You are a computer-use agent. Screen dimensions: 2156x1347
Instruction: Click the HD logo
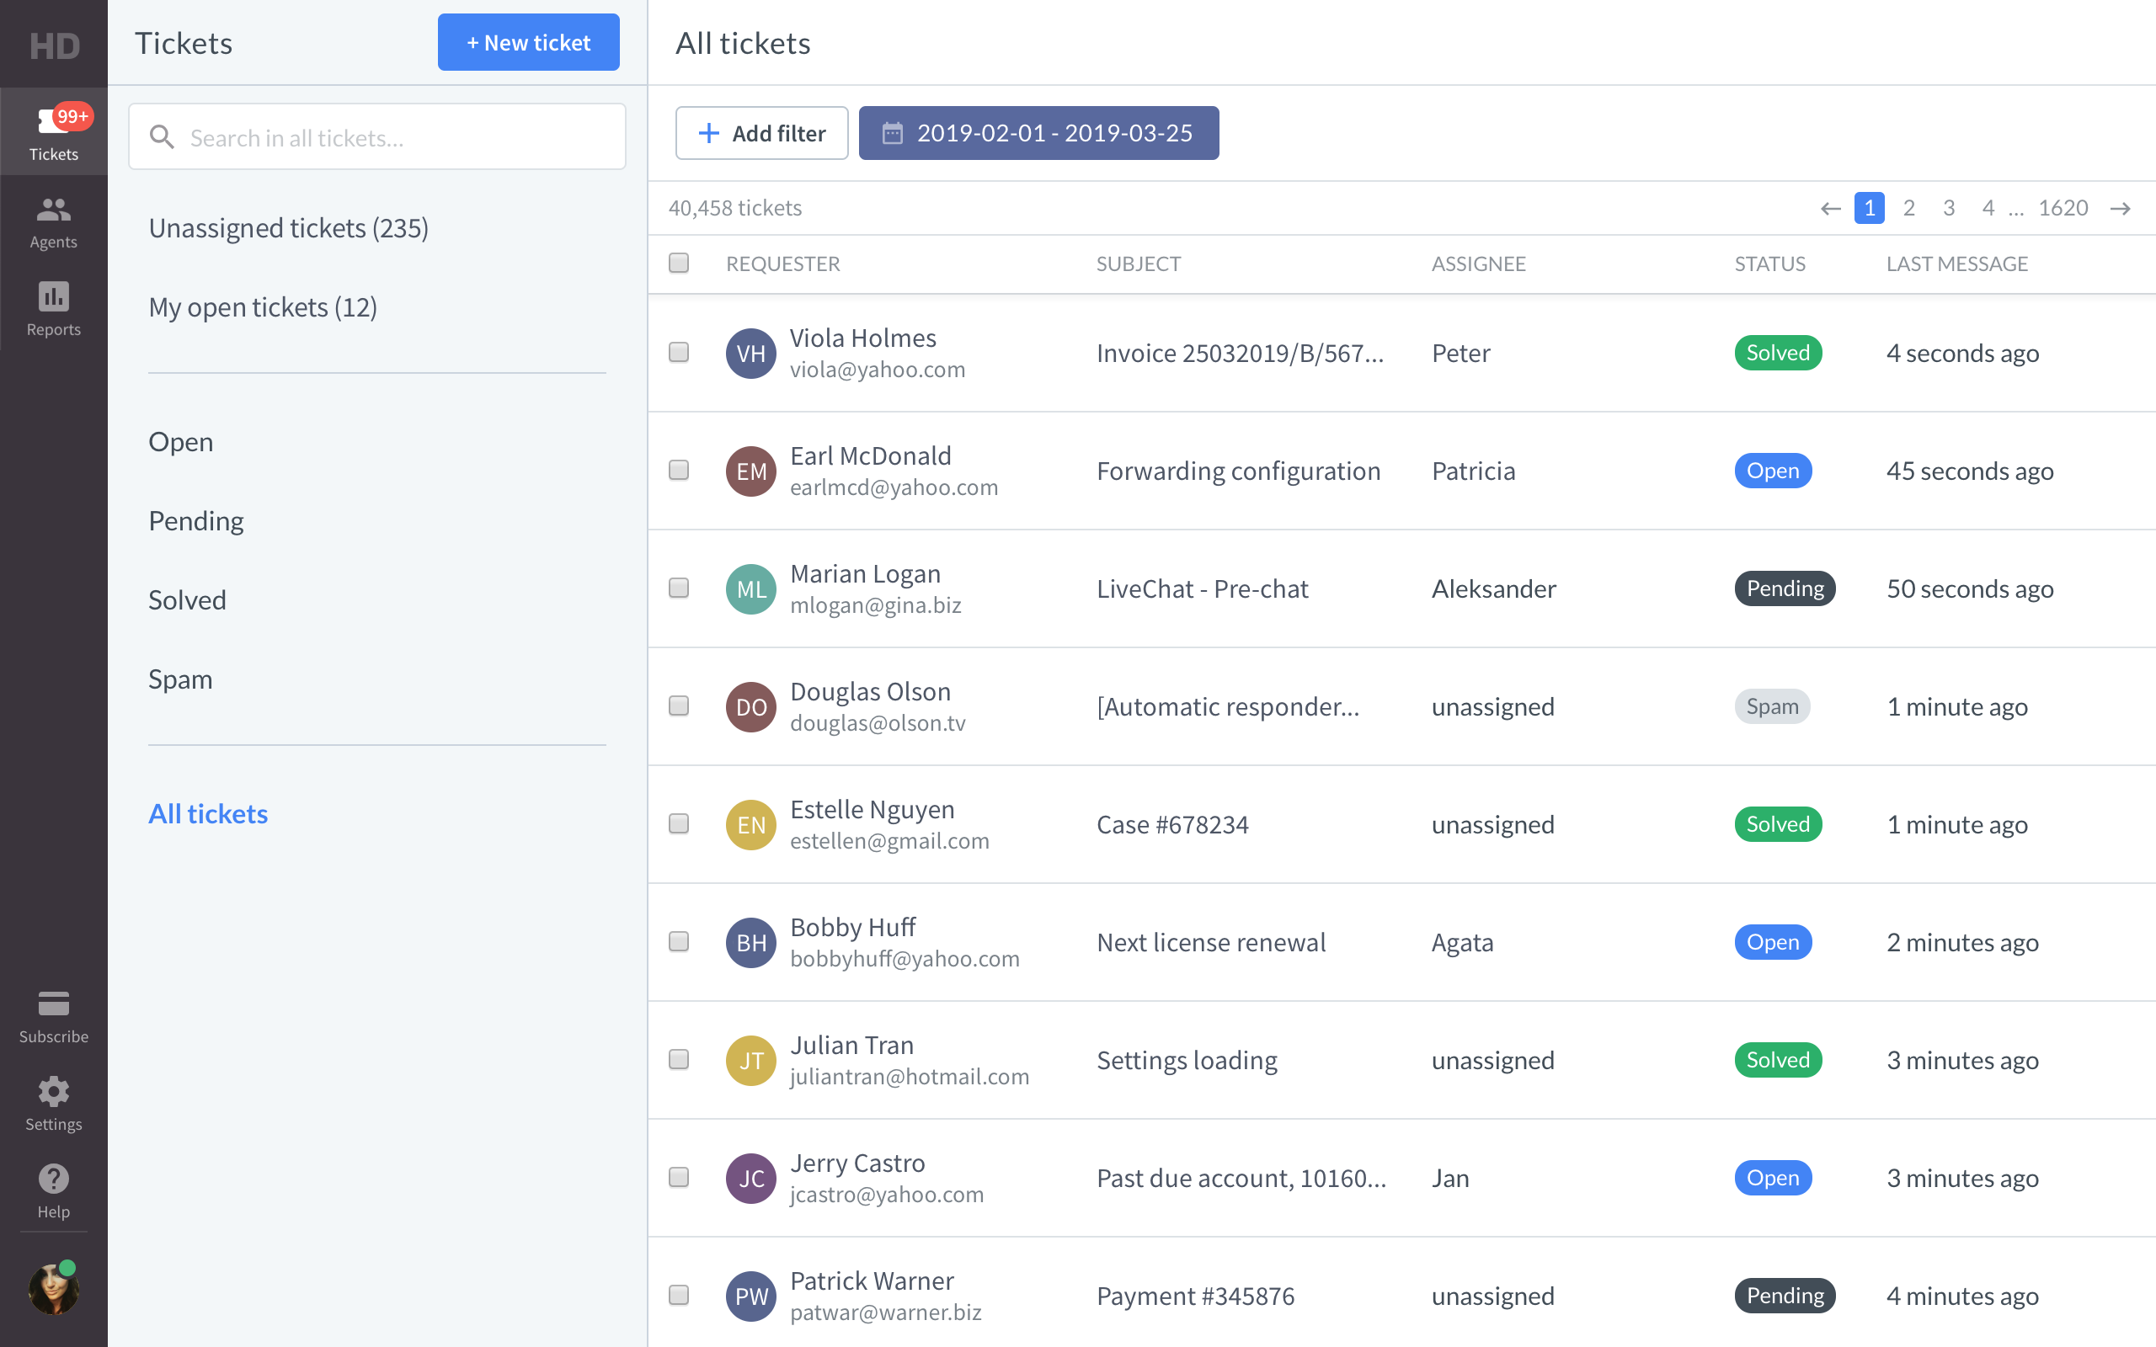click(53, 45)
